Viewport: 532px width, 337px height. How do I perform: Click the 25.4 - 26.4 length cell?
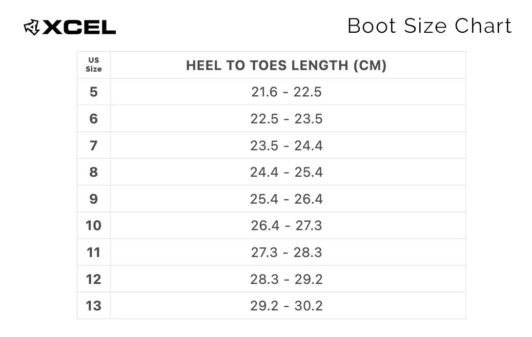(x=287, y=199)
